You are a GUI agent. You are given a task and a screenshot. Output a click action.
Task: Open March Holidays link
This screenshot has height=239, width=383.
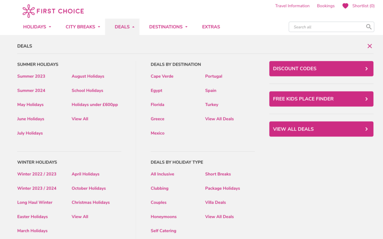point(32,231)
